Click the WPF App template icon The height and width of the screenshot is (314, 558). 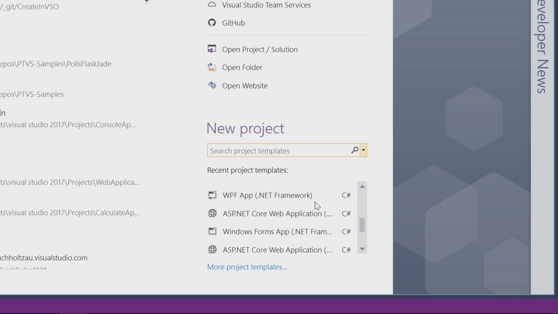212,195
